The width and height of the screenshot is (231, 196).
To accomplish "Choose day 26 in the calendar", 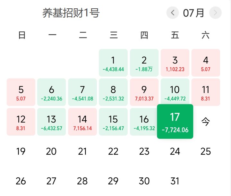I will 21,181.
